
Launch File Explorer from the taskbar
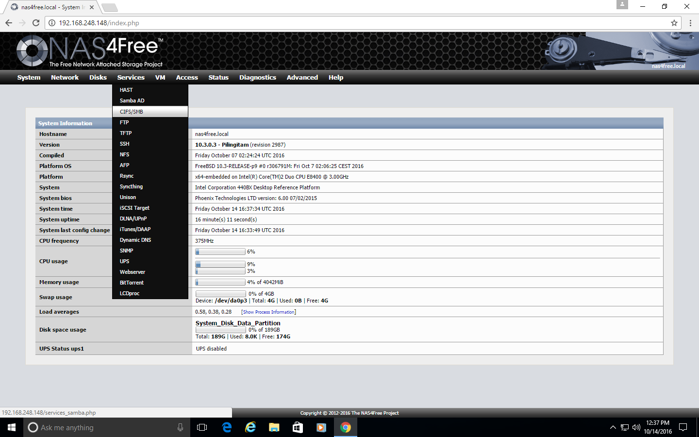tap(274, 427)
